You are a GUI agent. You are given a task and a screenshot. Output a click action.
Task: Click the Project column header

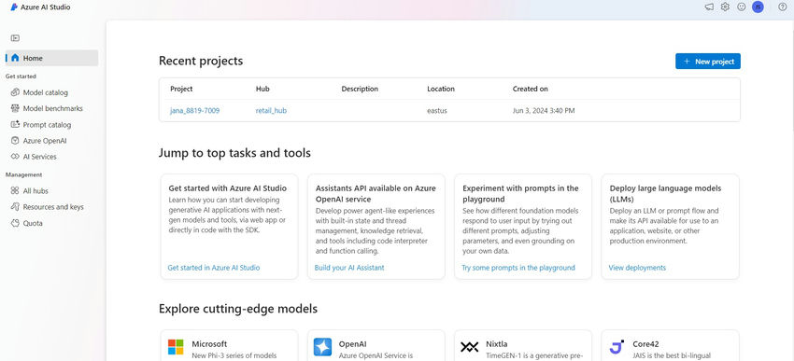(x=181, y=89)
